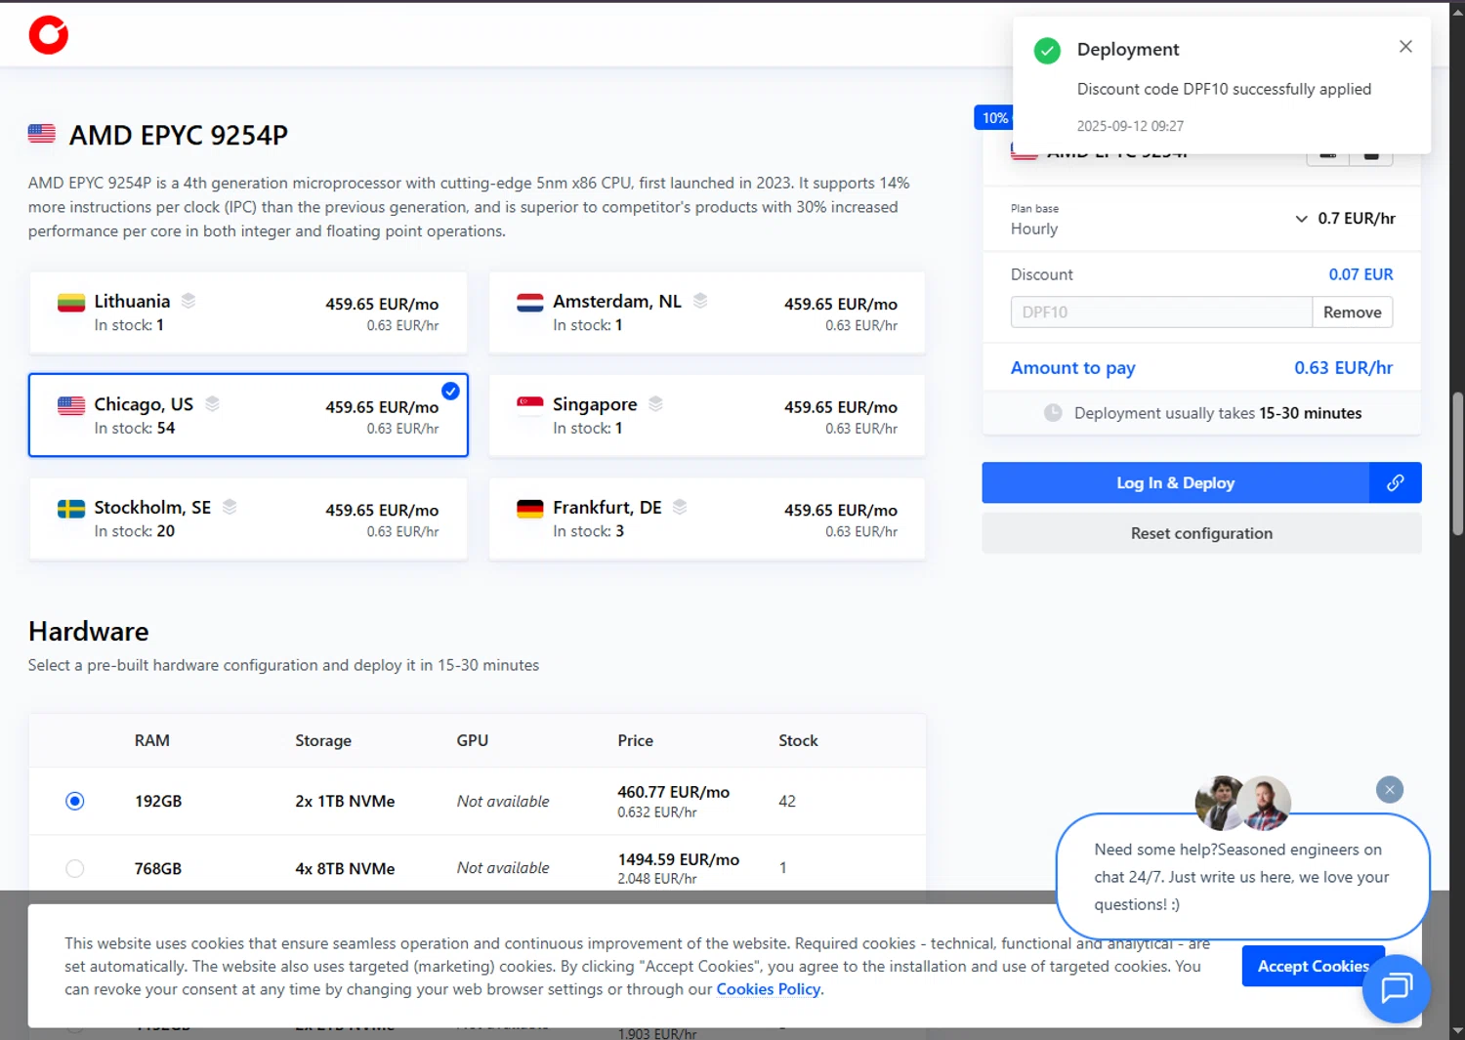The image size is (1465, 1040).
Task: Close the Deployment notification
Action: point(1405,47)
